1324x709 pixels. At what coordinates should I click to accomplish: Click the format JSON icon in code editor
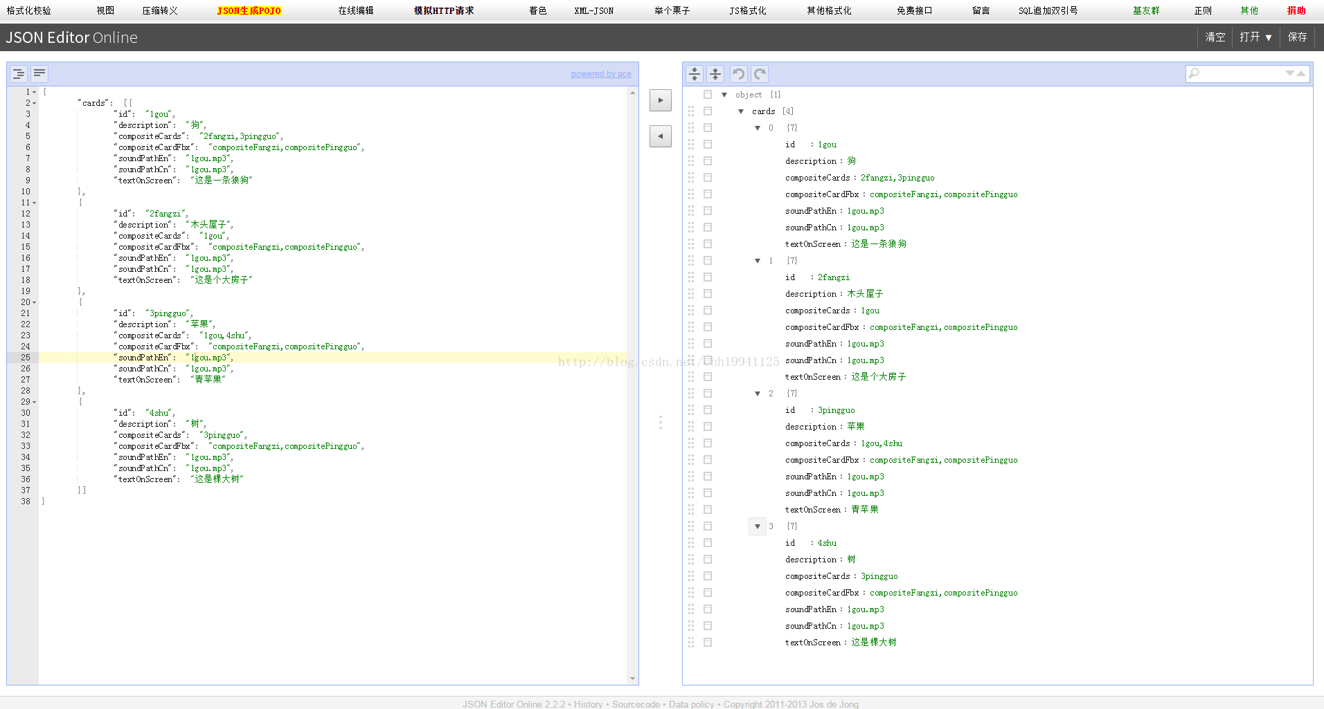(x=19, y=73)
